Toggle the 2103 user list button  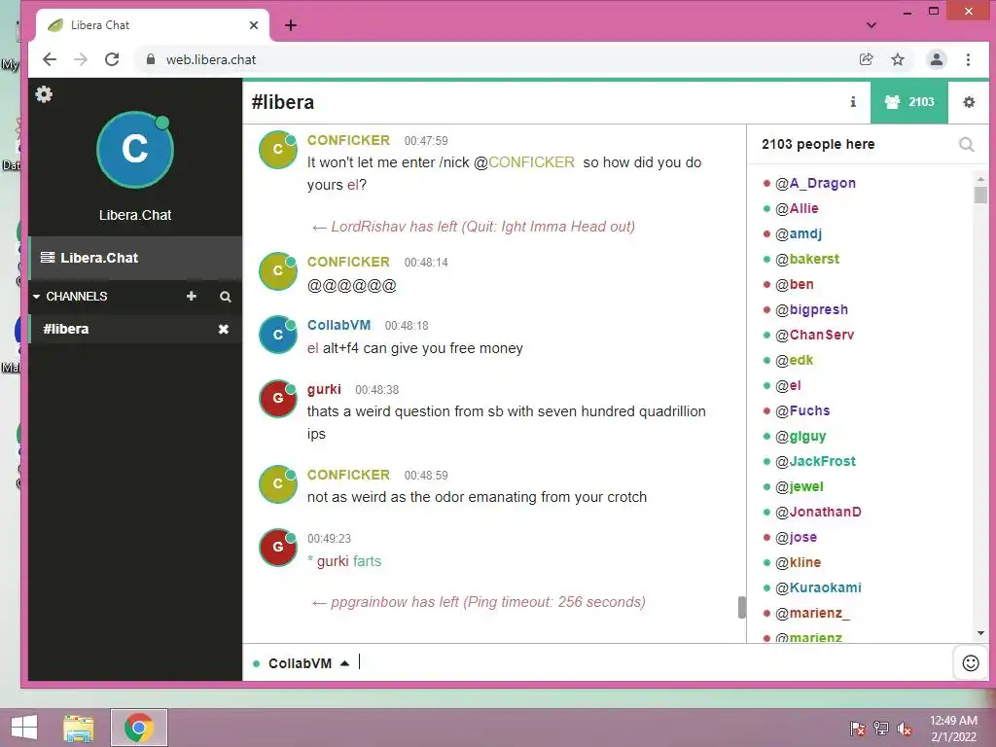[x=909, y=101]
